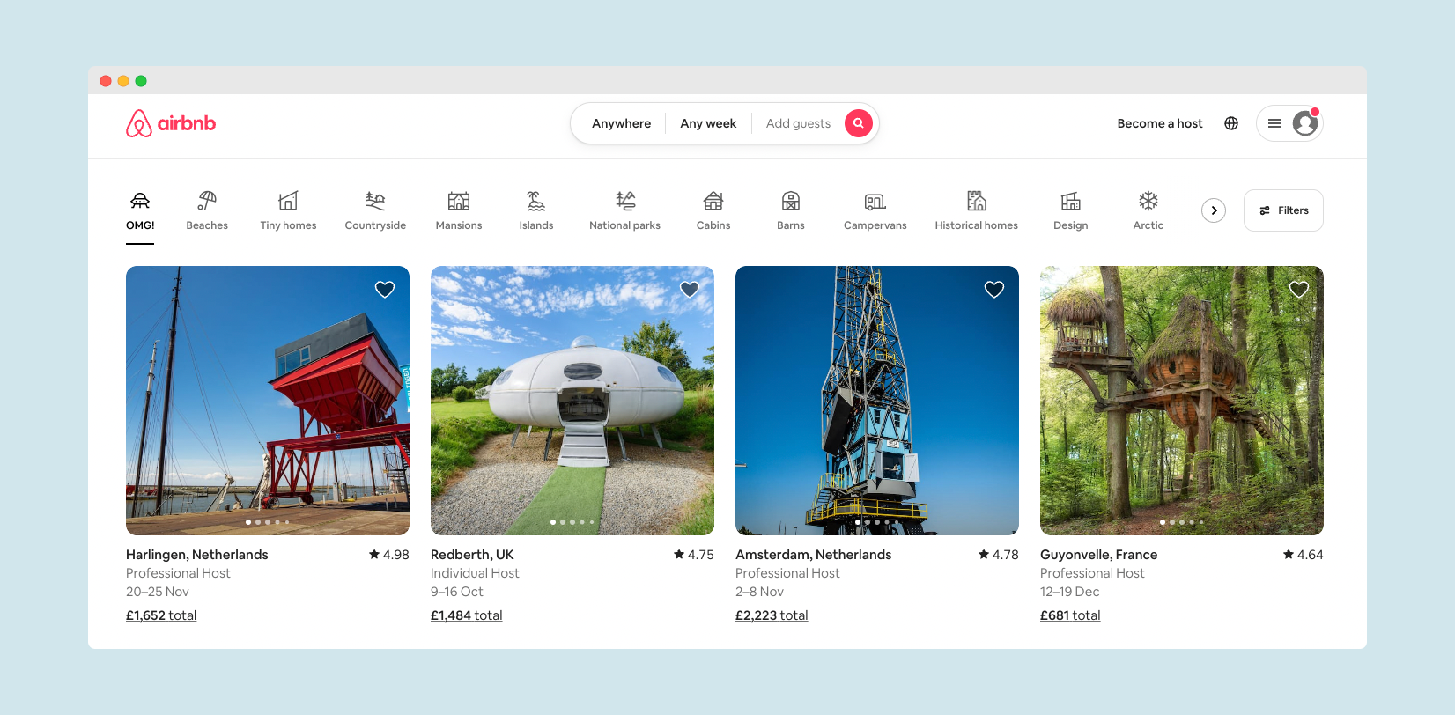This screenshot has height=715, width=1455.
Task: Click Become a host link
Action: [1160, 123]
